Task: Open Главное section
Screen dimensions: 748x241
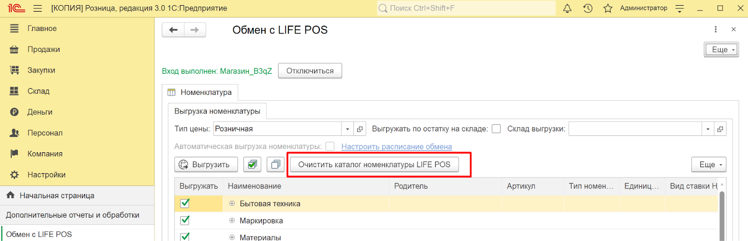Action: pos(42,28)
